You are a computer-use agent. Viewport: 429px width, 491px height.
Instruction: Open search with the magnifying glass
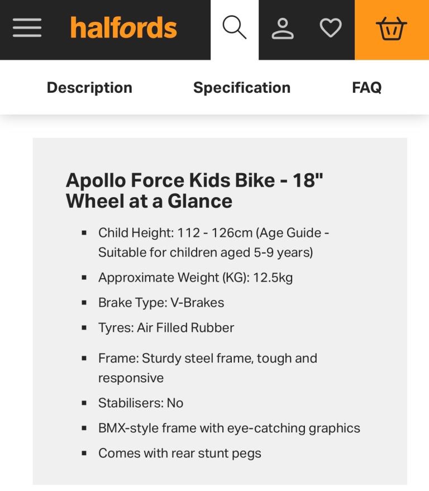[234, 28]
